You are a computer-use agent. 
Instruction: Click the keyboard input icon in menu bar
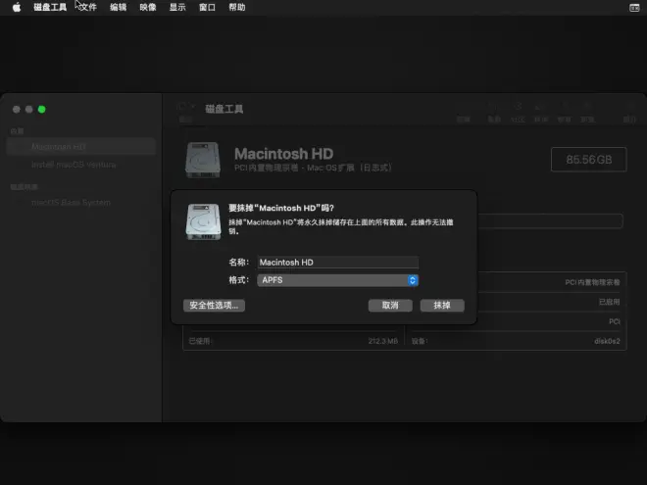pyautogui.click(x=634, y=8)
